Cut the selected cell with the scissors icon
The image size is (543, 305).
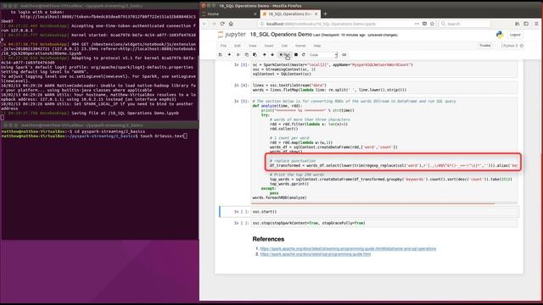point(238,54)
